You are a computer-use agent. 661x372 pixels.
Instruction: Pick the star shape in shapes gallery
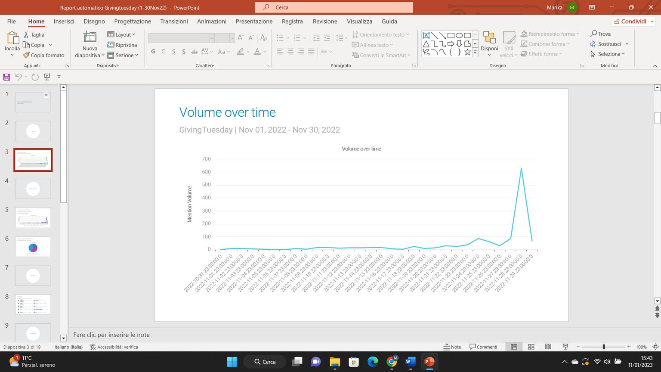467,52
